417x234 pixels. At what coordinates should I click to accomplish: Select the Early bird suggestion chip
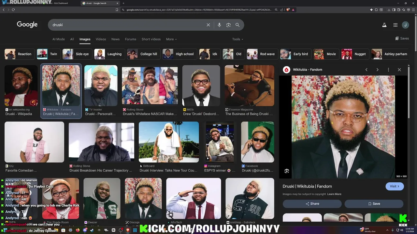point(295,54)
